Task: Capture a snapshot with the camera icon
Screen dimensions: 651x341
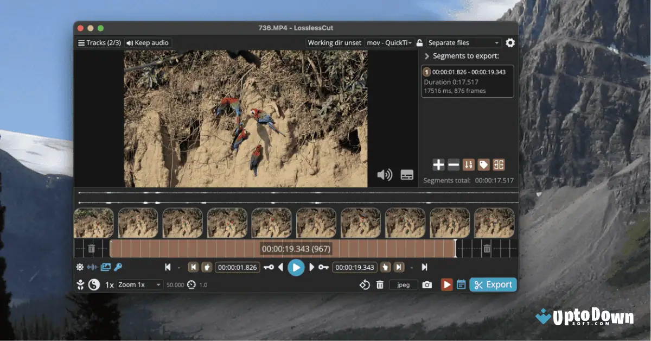Action: [x=426, y=284]
